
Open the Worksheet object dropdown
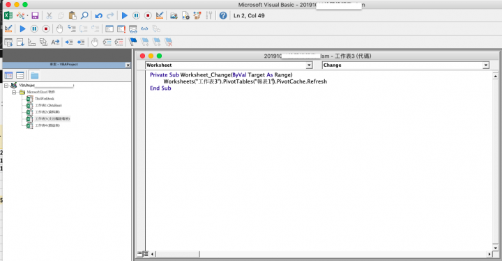(309, 65)
